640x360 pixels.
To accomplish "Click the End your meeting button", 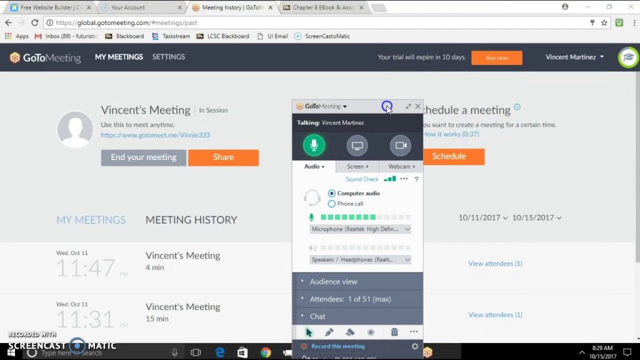I will (144, 157).
